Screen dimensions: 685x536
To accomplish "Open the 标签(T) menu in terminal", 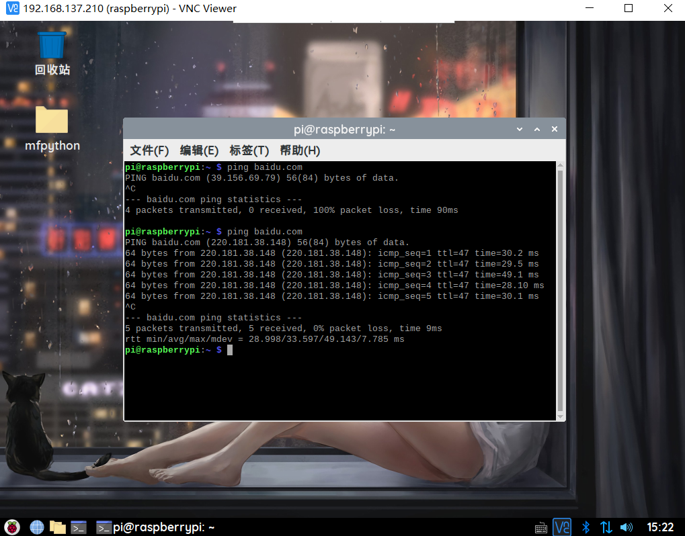I will tap(249, 150).
